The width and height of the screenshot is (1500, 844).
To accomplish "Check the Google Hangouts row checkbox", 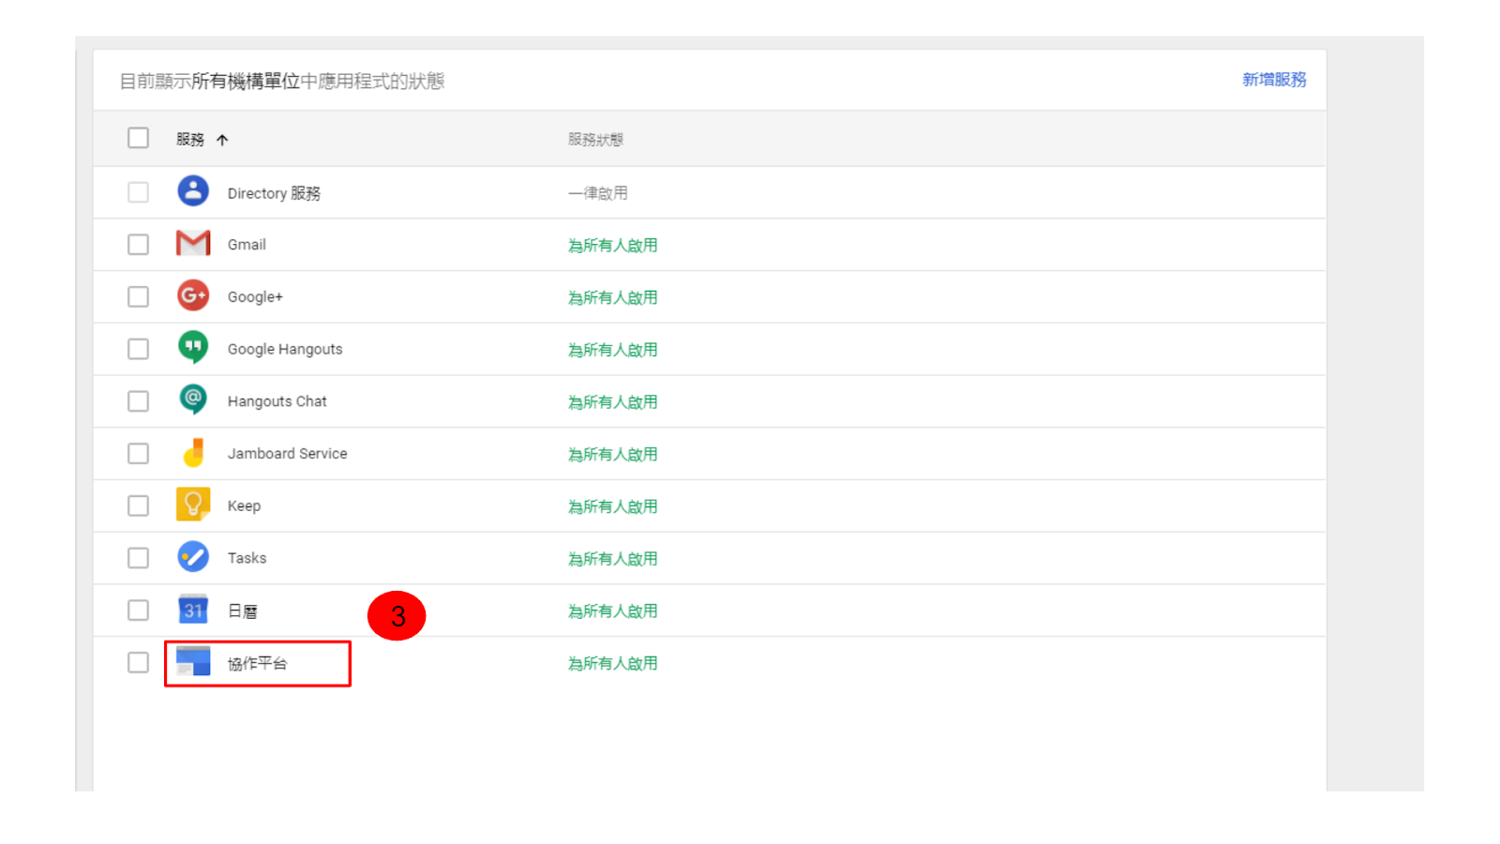I will click(138, 349).
